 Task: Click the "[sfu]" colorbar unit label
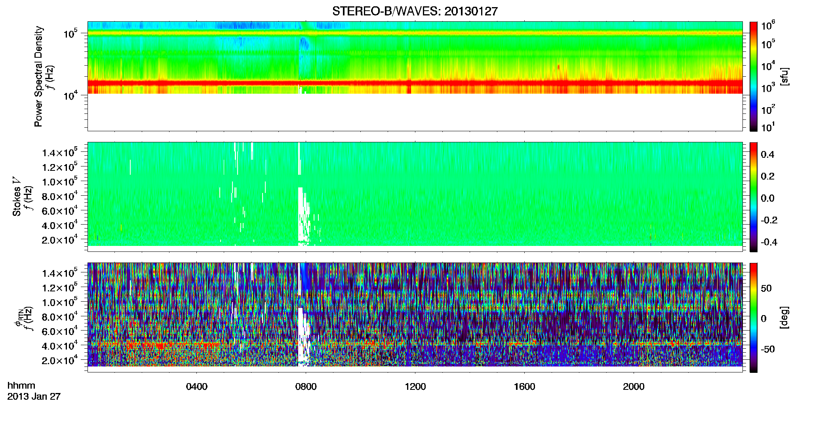(x=784, y=76)
